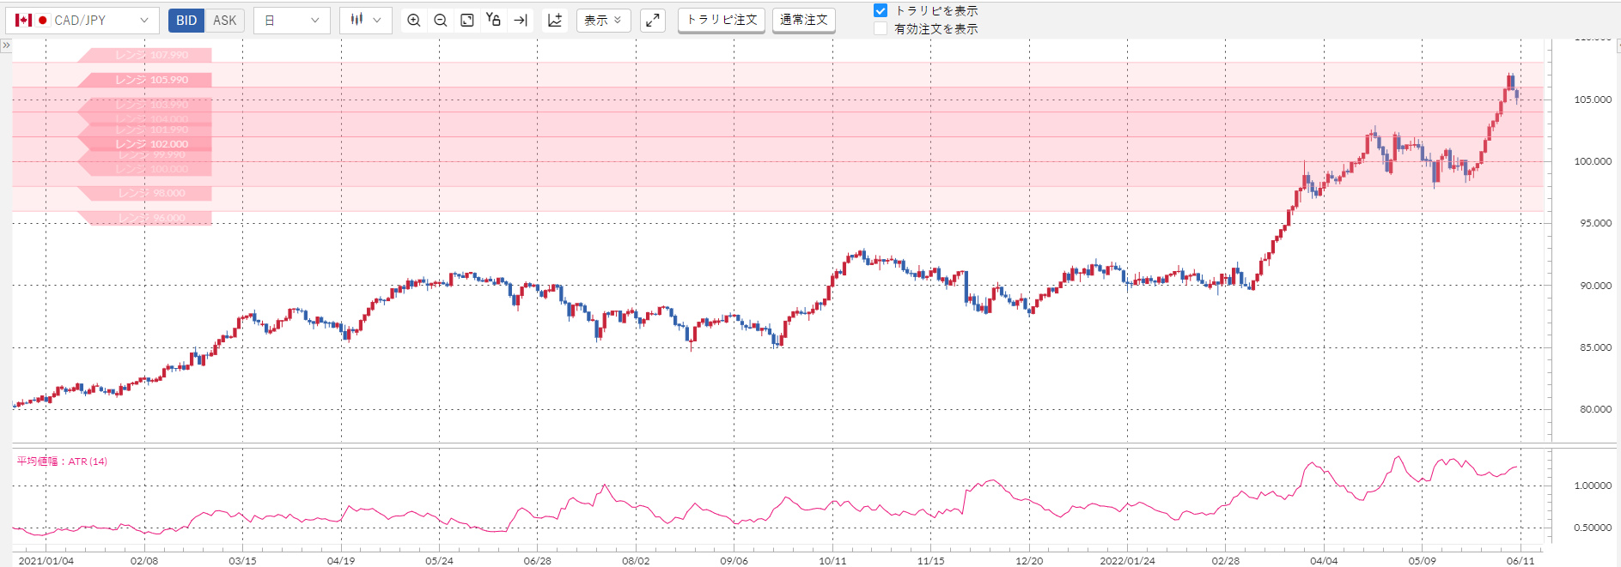This screenshot has width=1621, height=567.
Task: Zoom out of the chart
Action: pyautogui.click(x=441, y=21)
